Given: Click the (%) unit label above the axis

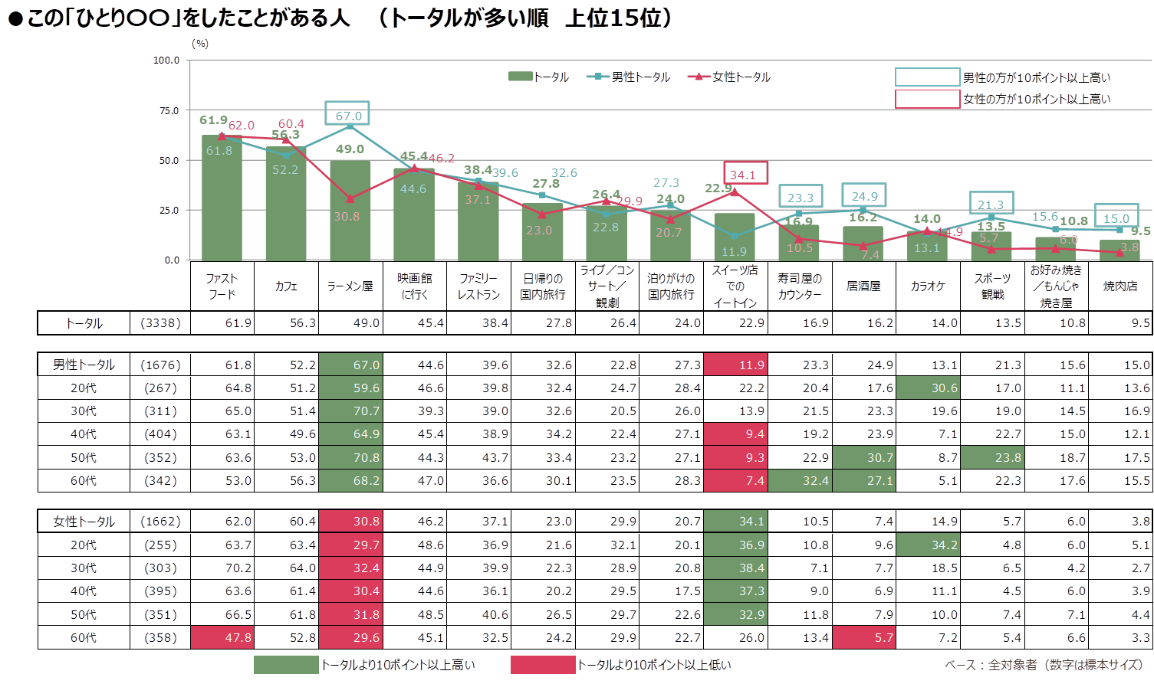Looking at the screenshot, I should tap(200, 44).
